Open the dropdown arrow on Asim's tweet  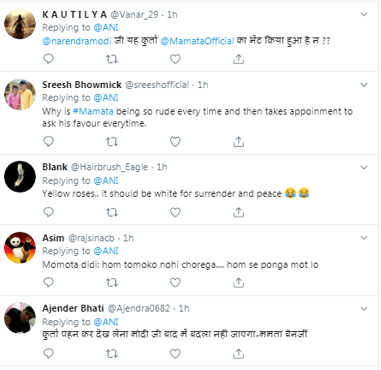364,237
